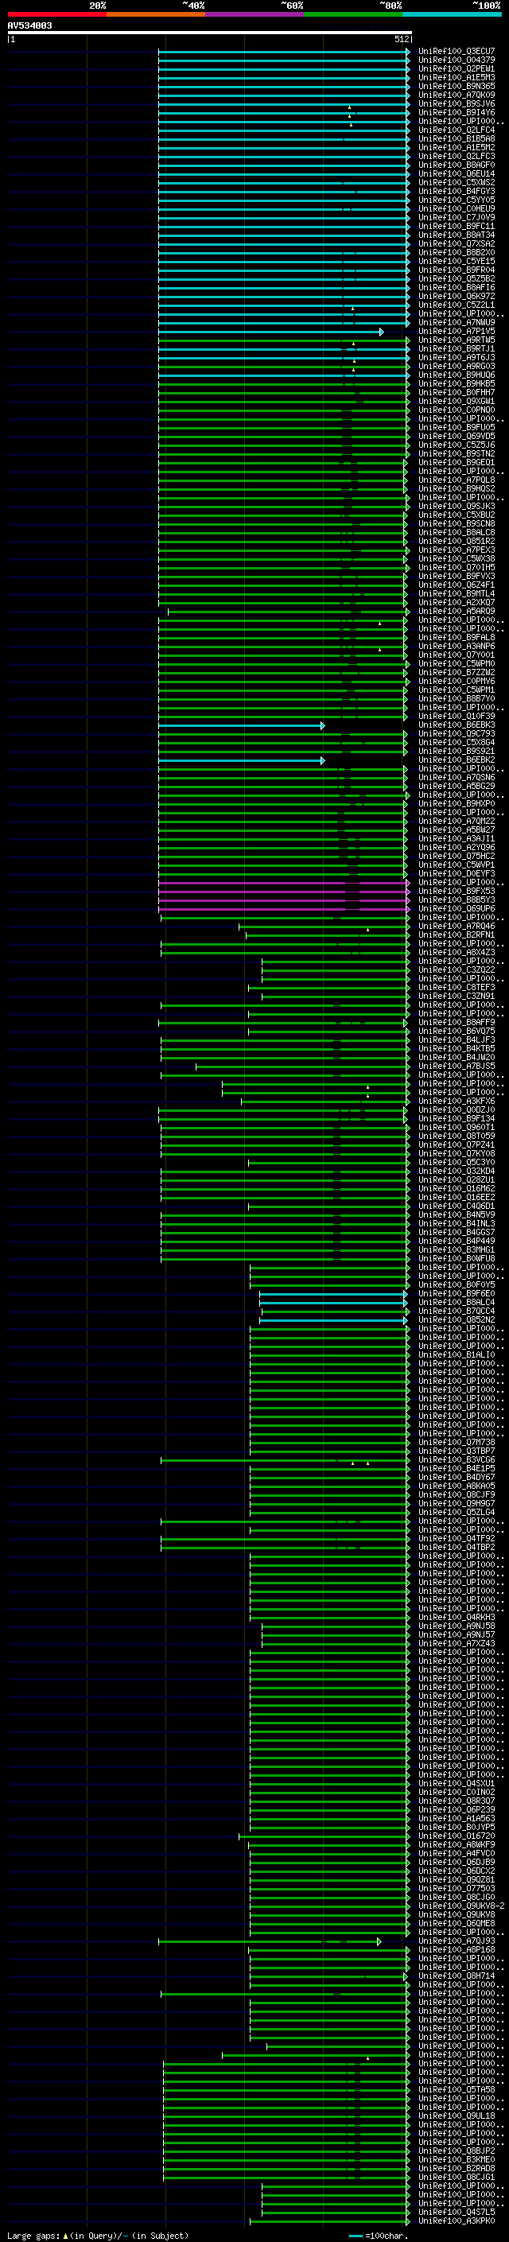Image resolution: width=509 pixels, height=2242 pixels.
Task: Click the red ~20% identity legend segment
Action: point(56,14)
